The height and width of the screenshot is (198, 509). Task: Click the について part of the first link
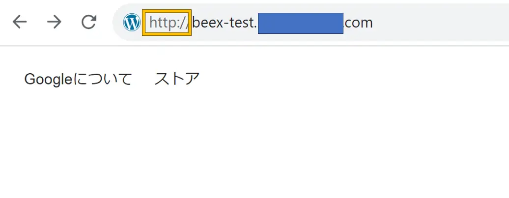[x=102, y=79]
